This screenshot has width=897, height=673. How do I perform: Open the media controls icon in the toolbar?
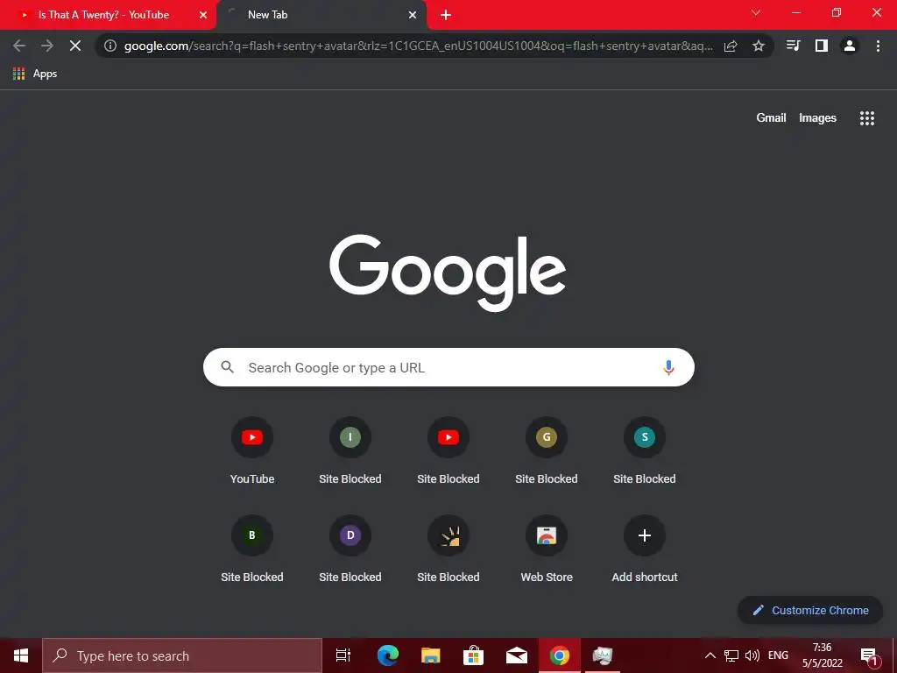tap(793, 46)
